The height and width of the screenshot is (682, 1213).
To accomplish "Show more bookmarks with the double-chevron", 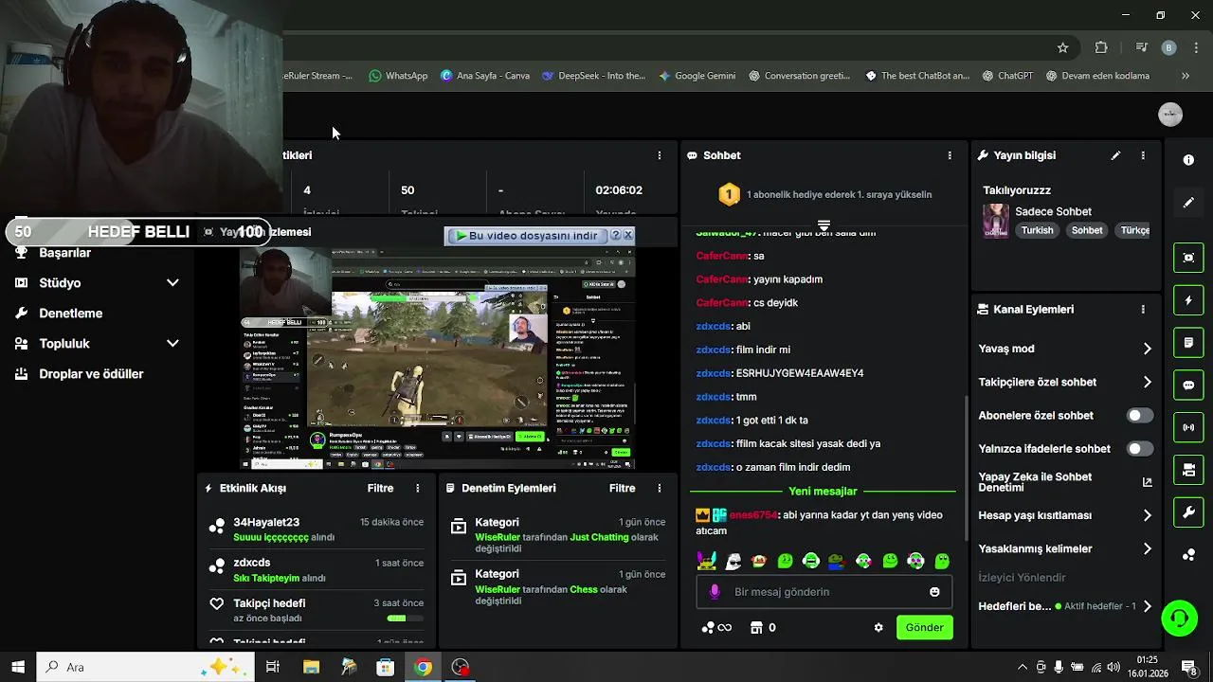I will point(1185,76).
